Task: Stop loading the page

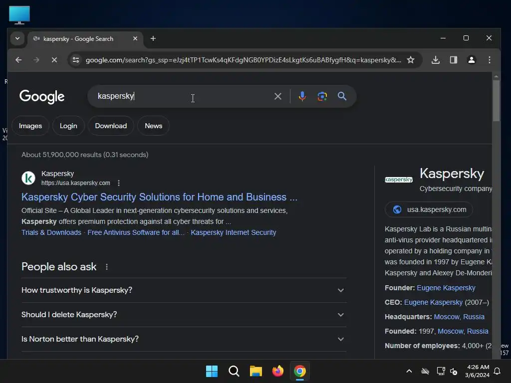Action: (54, 60)
